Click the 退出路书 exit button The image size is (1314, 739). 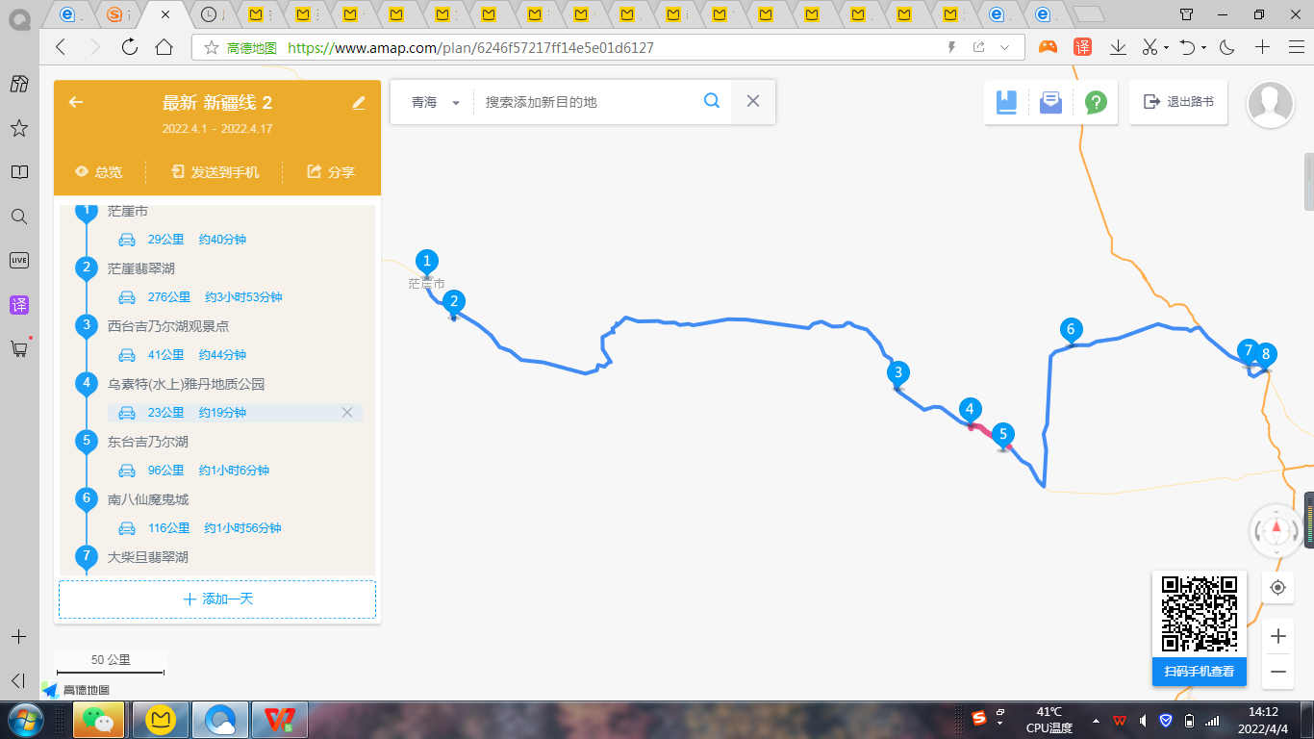point(1178,102)
